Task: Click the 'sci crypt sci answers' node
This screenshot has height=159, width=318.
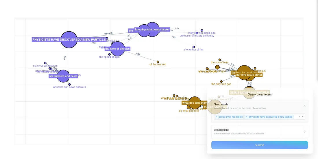Action: click(x=45, y=63)
